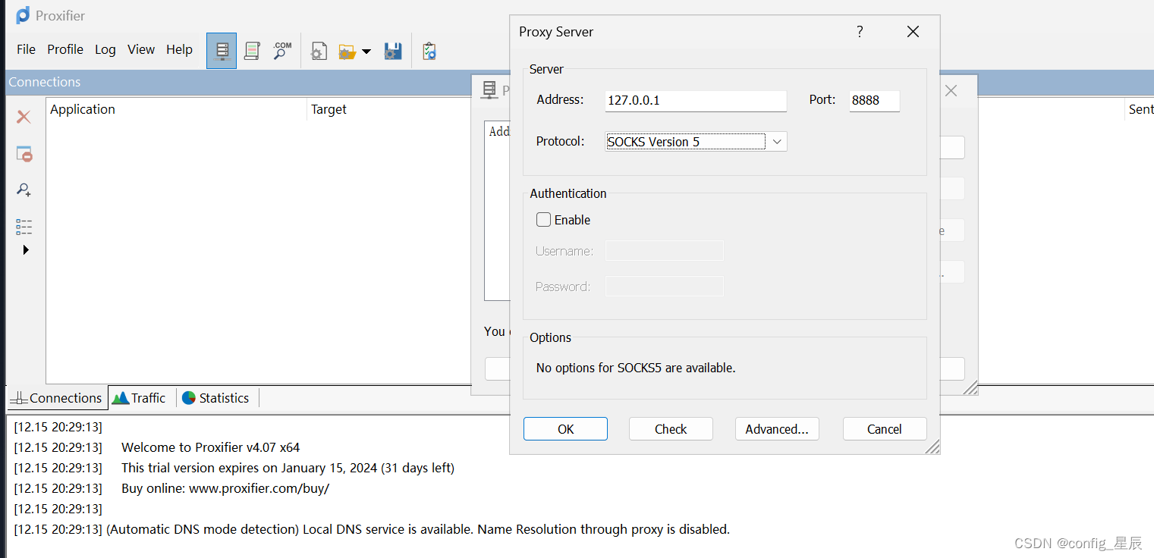This screenshot has width=1154, height=558.
Task: Click the 'This trial version expires' log line
Action: pyautogui.click(x=288, y=468)
